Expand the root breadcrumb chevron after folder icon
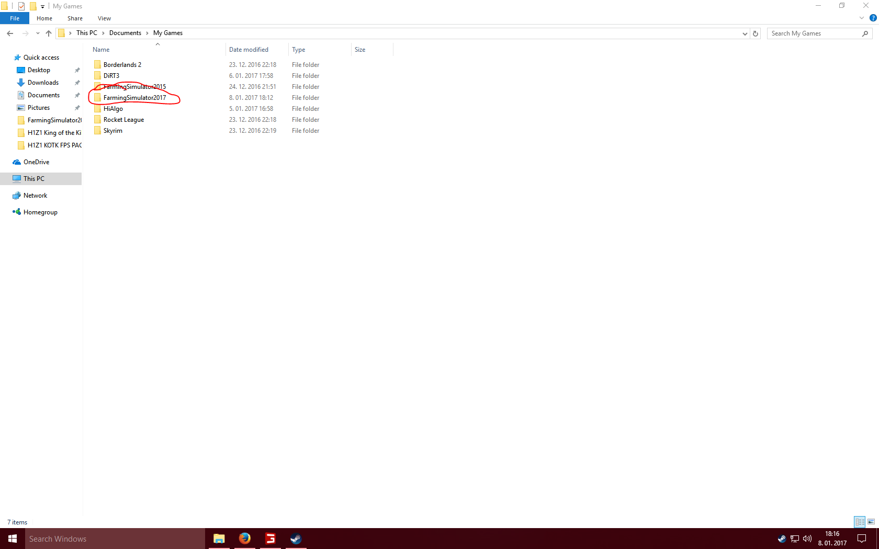 [x=70, y=33]
